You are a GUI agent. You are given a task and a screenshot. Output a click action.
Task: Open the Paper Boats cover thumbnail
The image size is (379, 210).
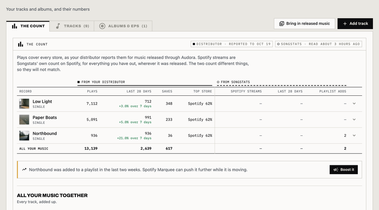pyautogui.click(x=24, y=119)
